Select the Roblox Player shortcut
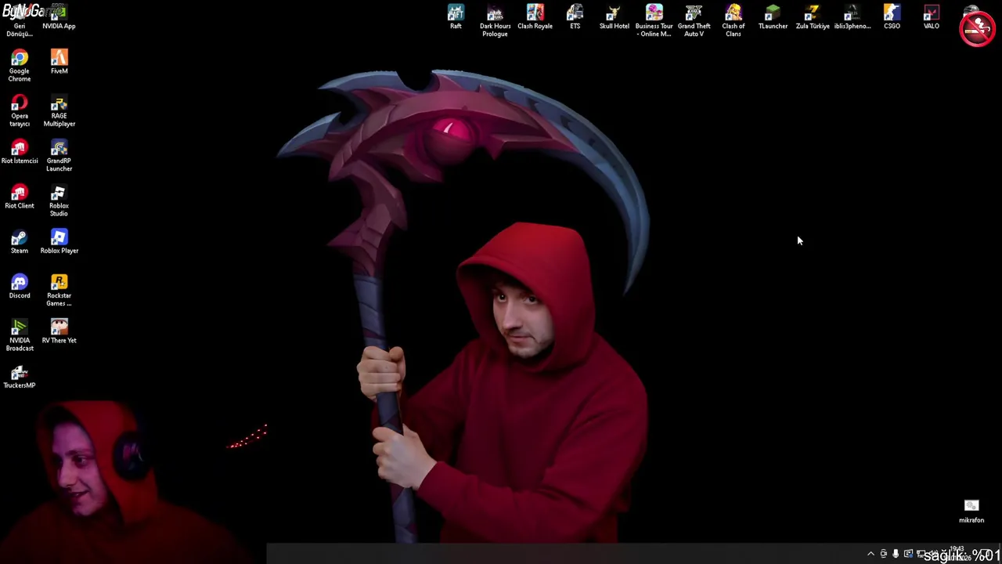This screenshot has height=564, width=1002. (x=59, y=241)
